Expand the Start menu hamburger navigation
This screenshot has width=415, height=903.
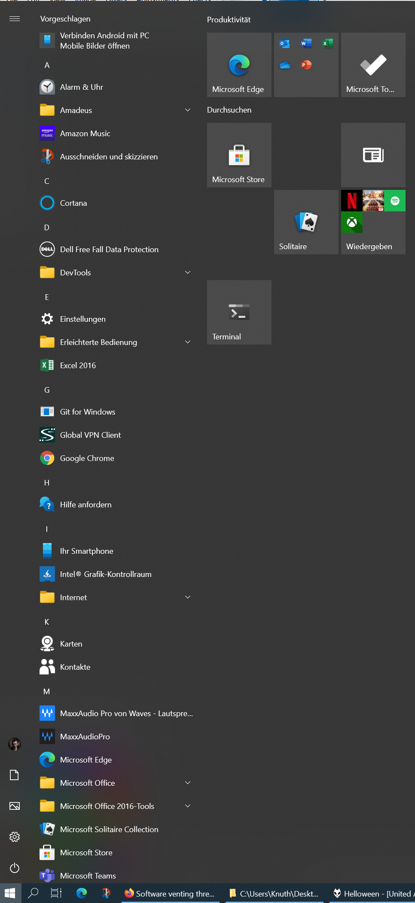pyautogui.click(x=15, y=18)
